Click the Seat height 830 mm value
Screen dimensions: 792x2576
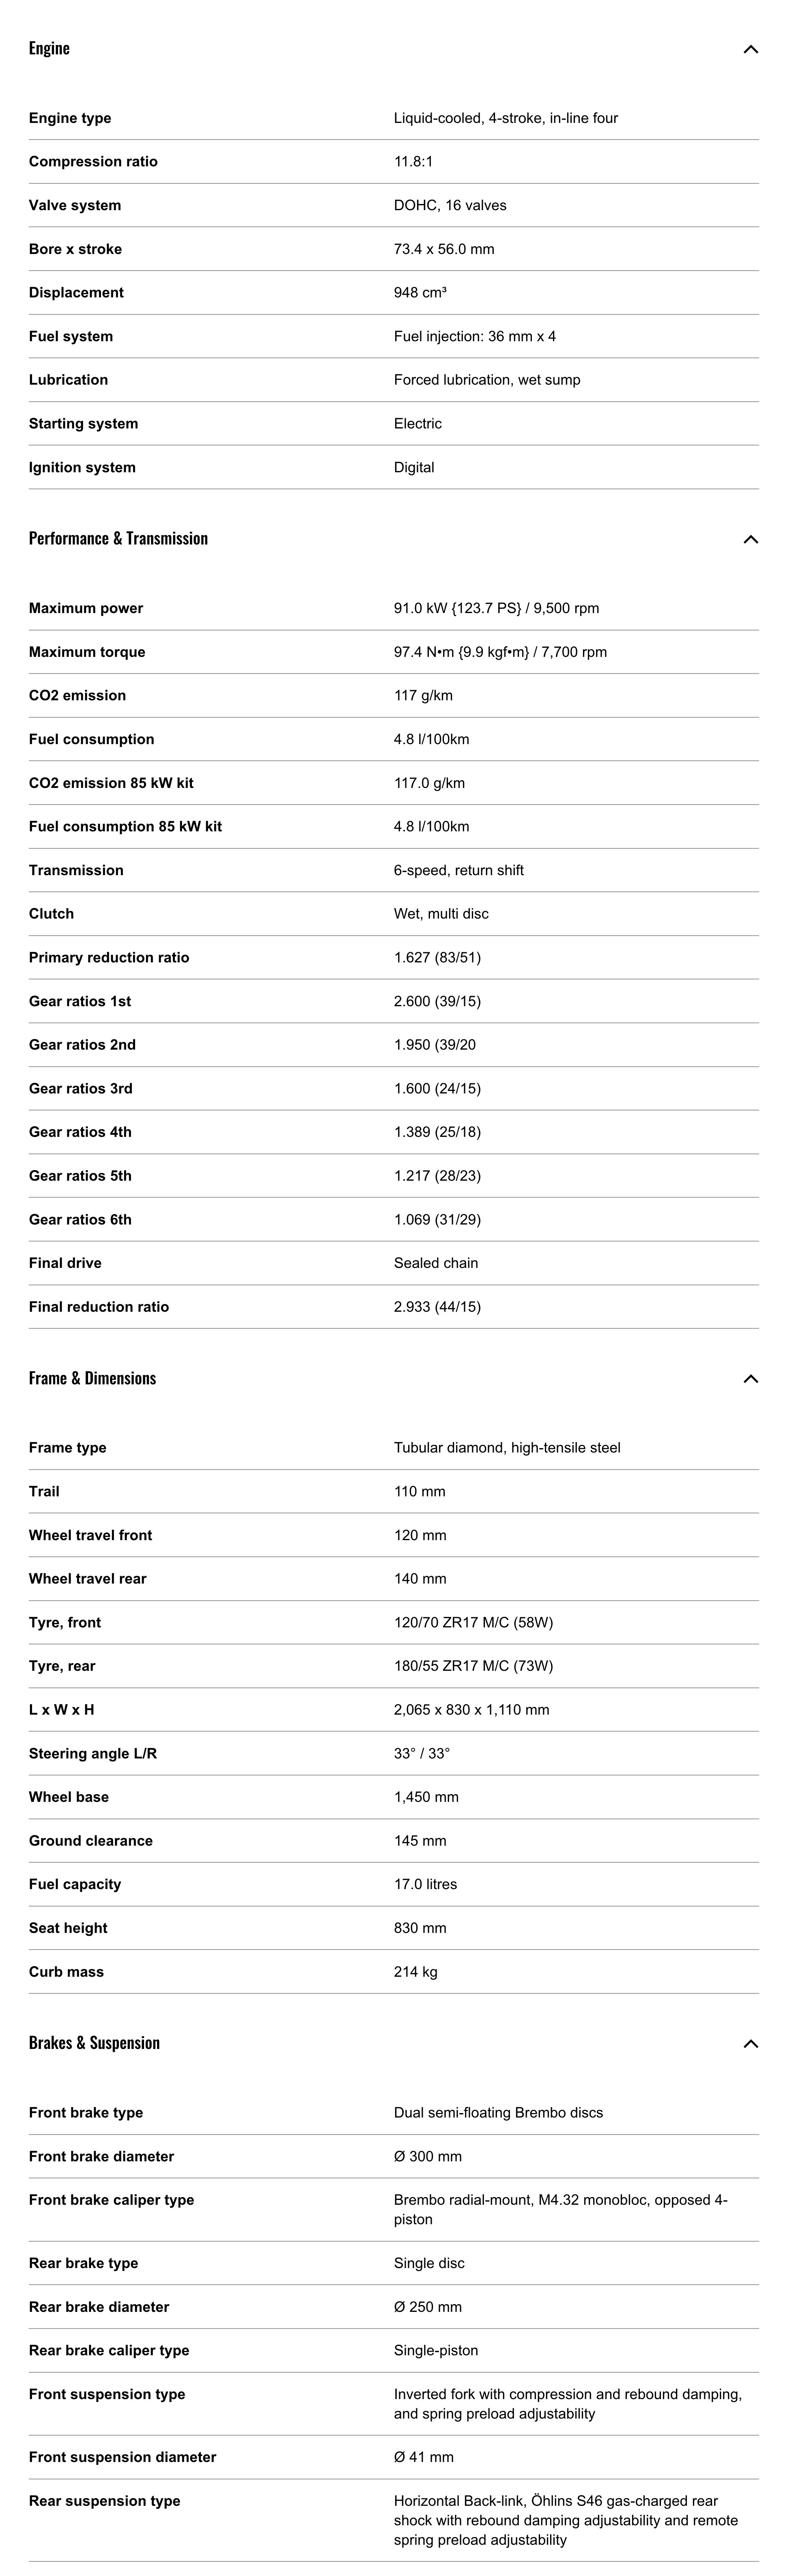[x=420, y=1928]
